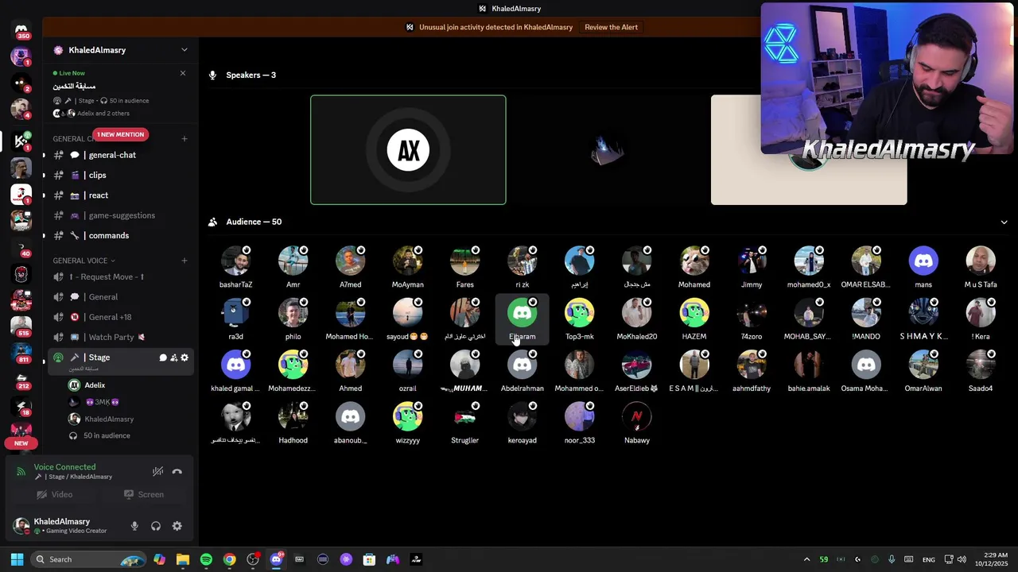
Task: Click the NEW unread servers pill
Action: (x=21, y=443)
